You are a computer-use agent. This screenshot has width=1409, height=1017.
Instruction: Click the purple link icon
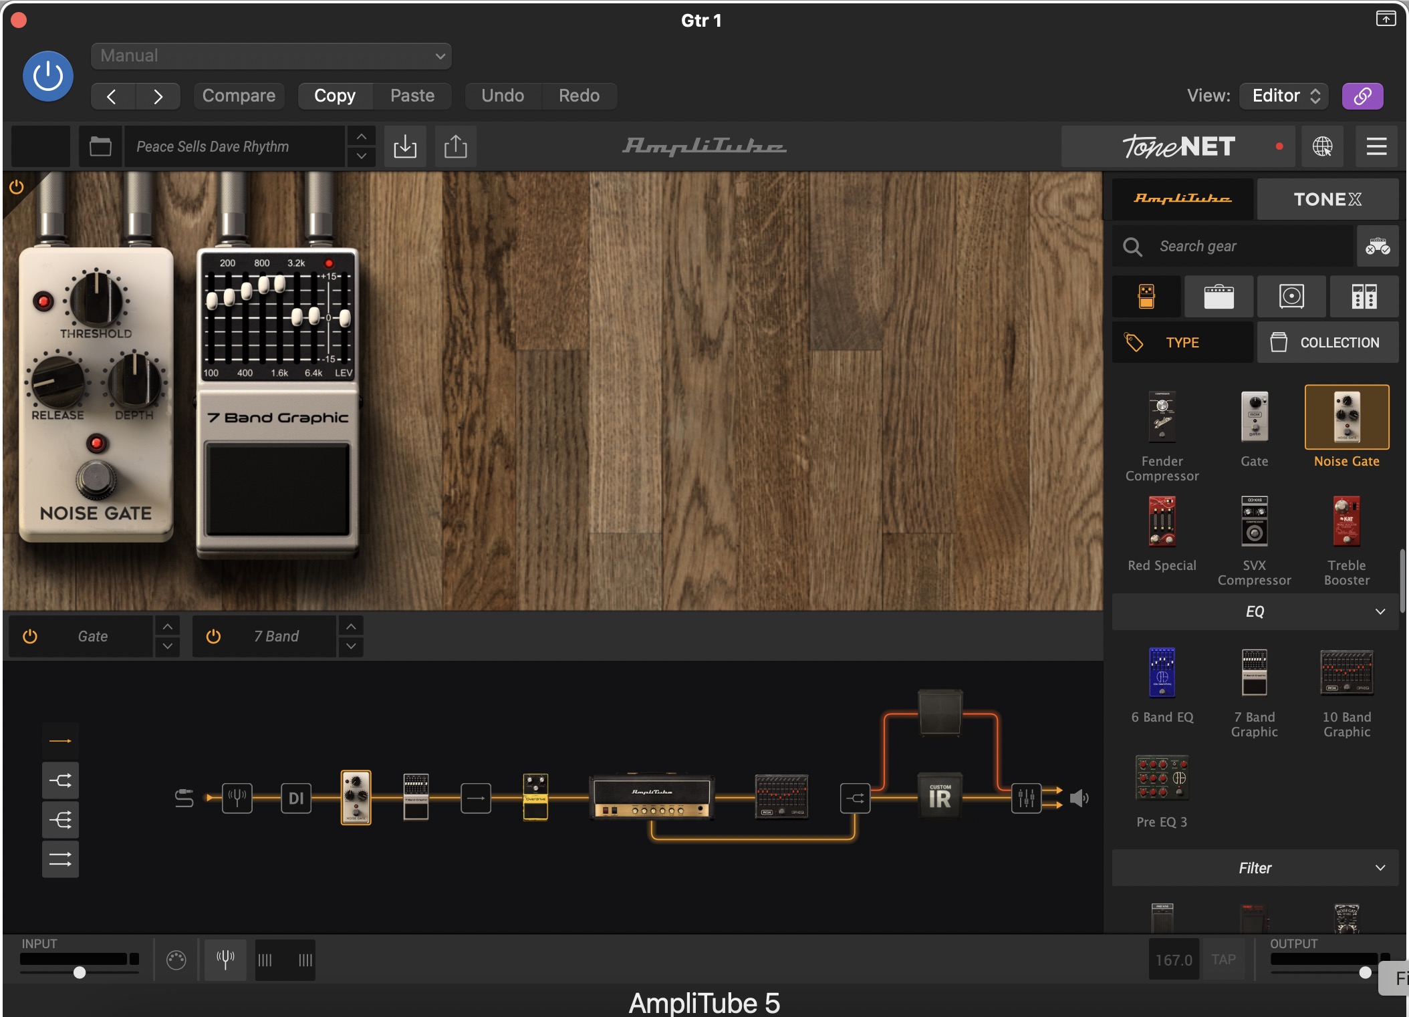click(1362, 96)
